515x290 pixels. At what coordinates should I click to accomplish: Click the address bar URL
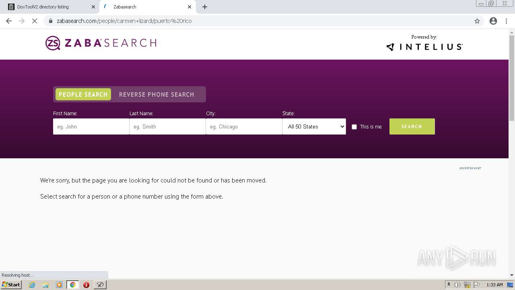tap(124, 21)
